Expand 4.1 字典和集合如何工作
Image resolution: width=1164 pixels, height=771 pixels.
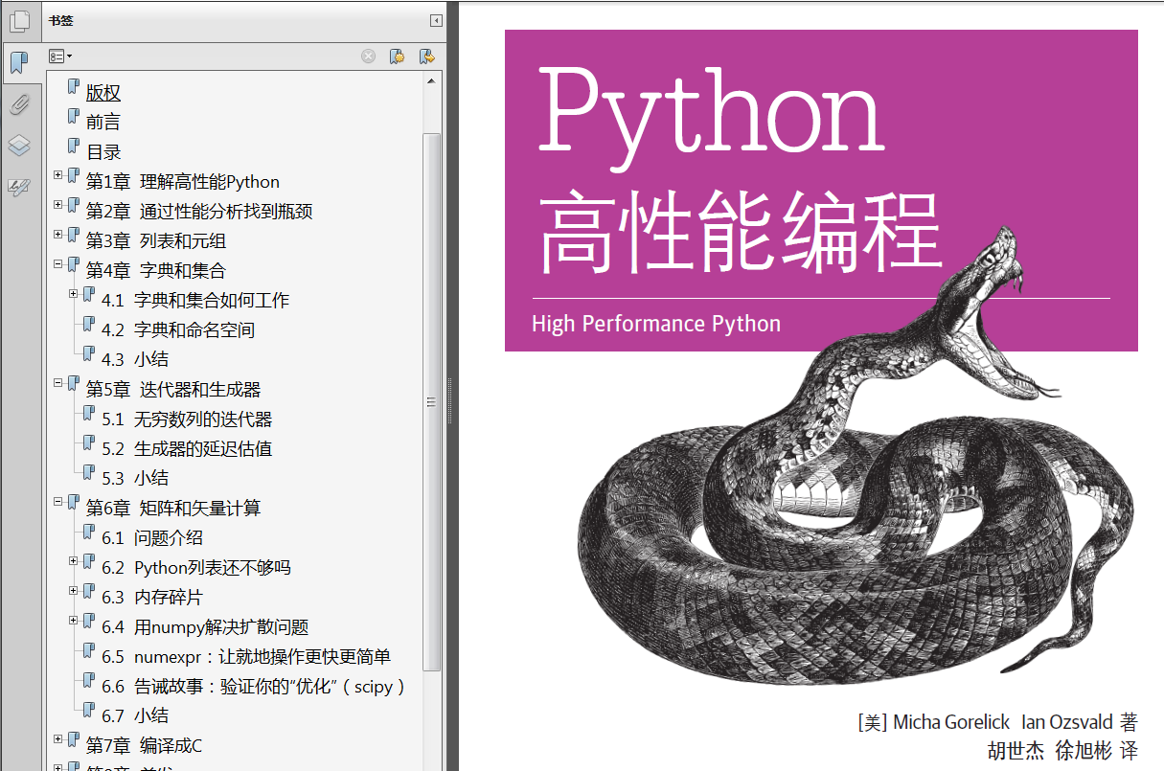74,294
